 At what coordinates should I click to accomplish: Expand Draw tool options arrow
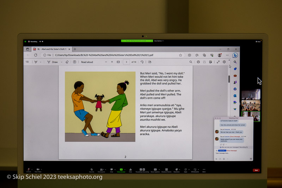click(x=61, y=62)
